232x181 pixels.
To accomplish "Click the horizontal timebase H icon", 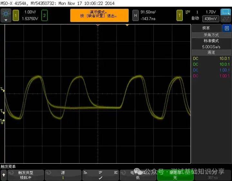I will tap(136, 15).
